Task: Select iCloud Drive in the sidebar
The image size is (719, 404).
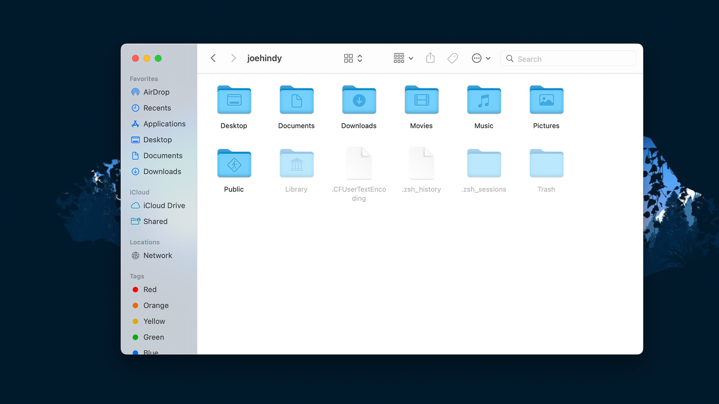Action: coord(164,206)
